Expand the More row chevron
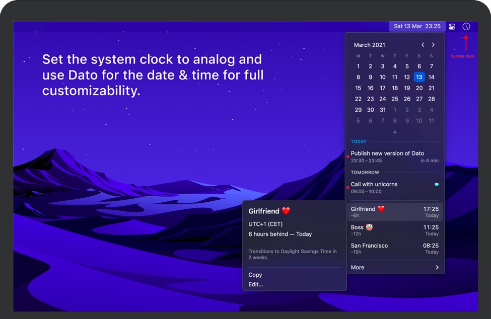Image resolution: width=491 pixels, height=319 pixels. pos(437,267)
